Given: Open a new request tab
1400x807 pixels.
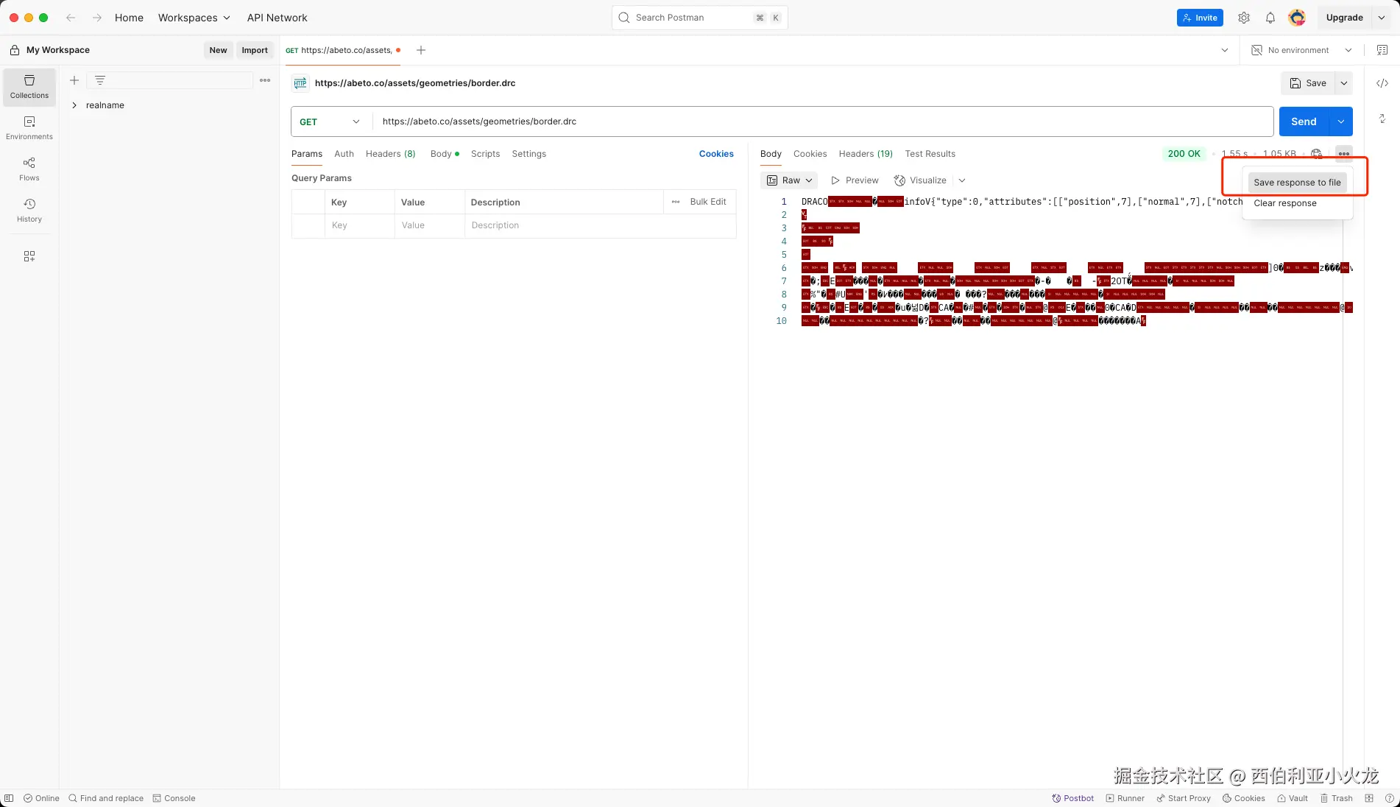Looking at the screenshot, I should [421, 50].
